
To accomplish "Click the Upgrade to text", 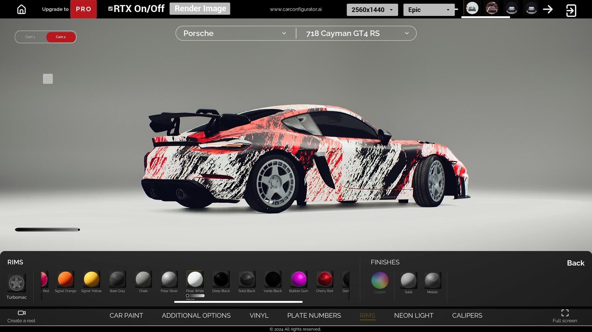I will pyautogui.click(x=55, y=9).
